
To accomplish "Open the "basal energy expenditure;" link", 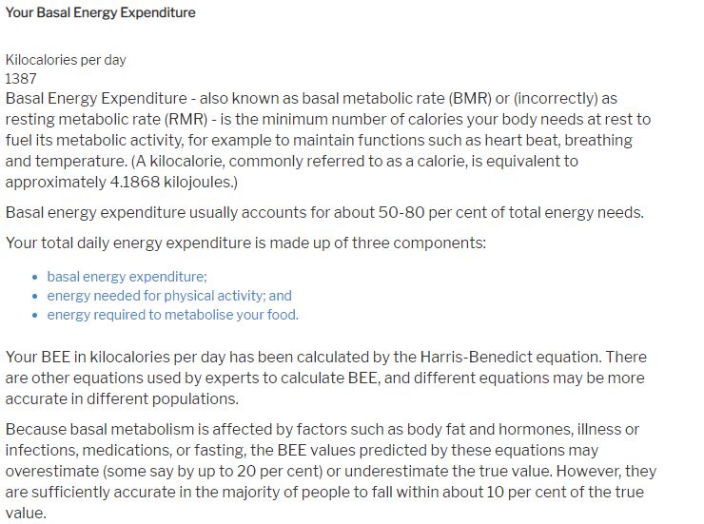I will click(x=127, y=277).
